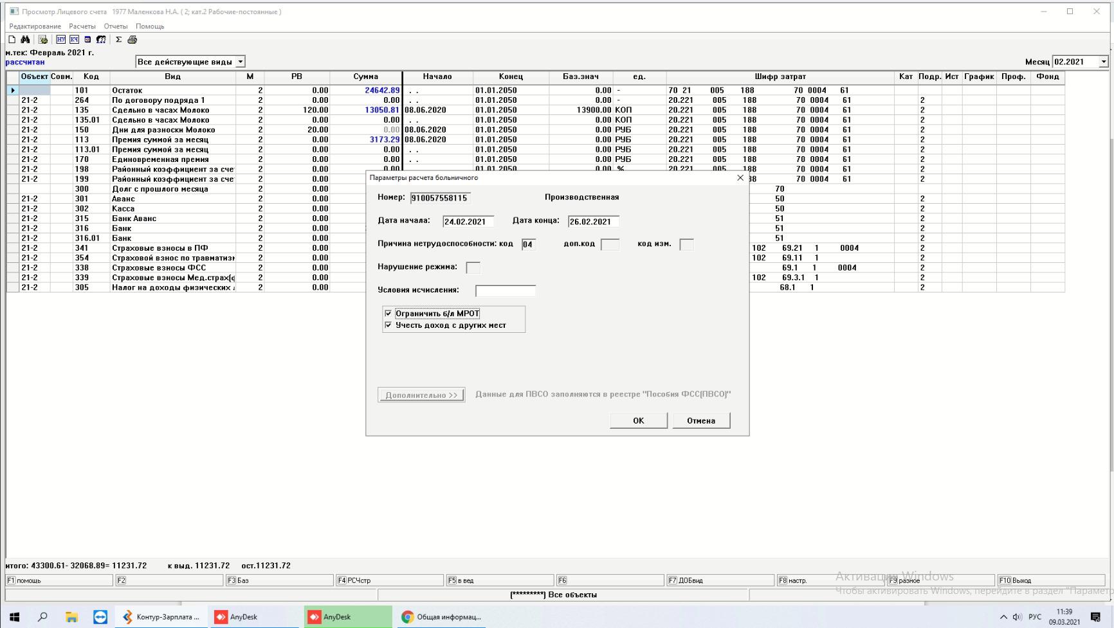1114x628 pixels.
Task: Click Причина нетрудоспособности код field
Action: pos(528,245)
